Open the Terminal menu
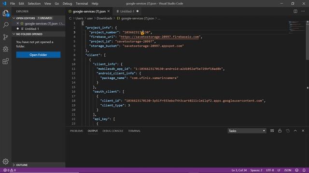This screenshot has width=309, height=173. coord(82,3)
